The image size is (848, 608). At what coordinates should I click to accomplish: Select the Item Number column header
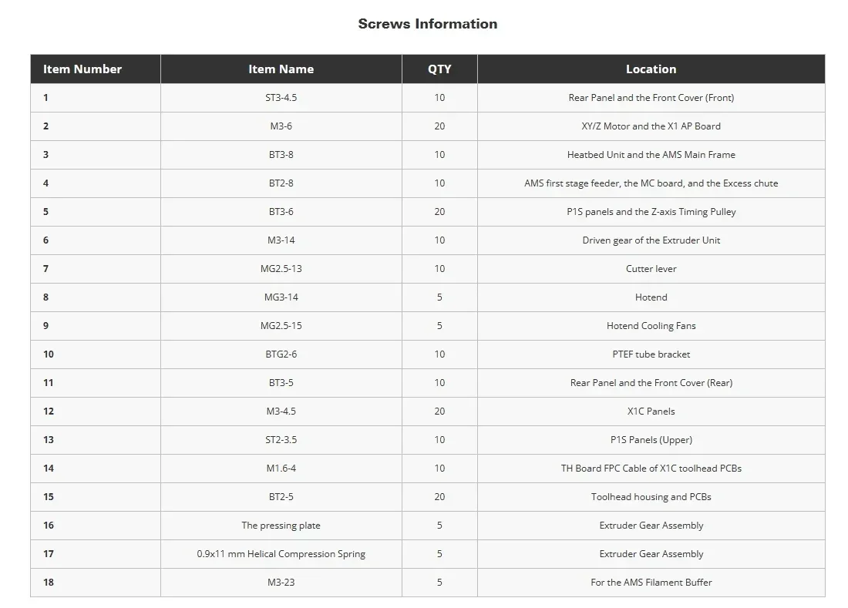pos(96,69)
